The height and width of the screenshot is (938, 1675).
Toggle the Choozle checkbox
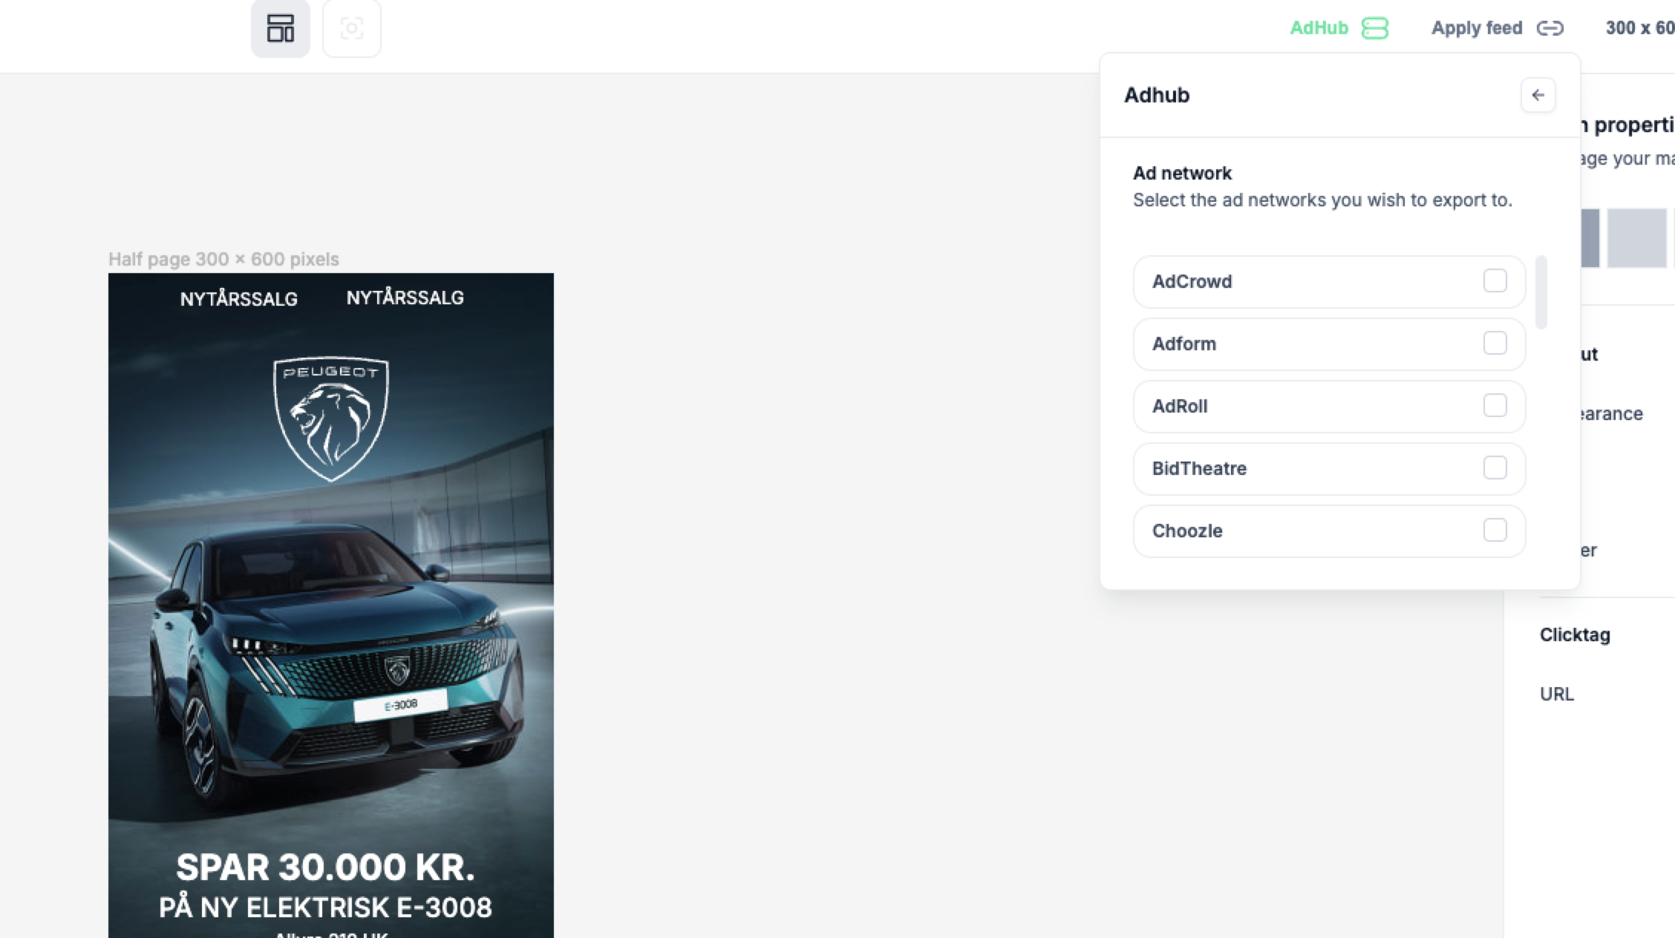click(x=1495, y=531)
